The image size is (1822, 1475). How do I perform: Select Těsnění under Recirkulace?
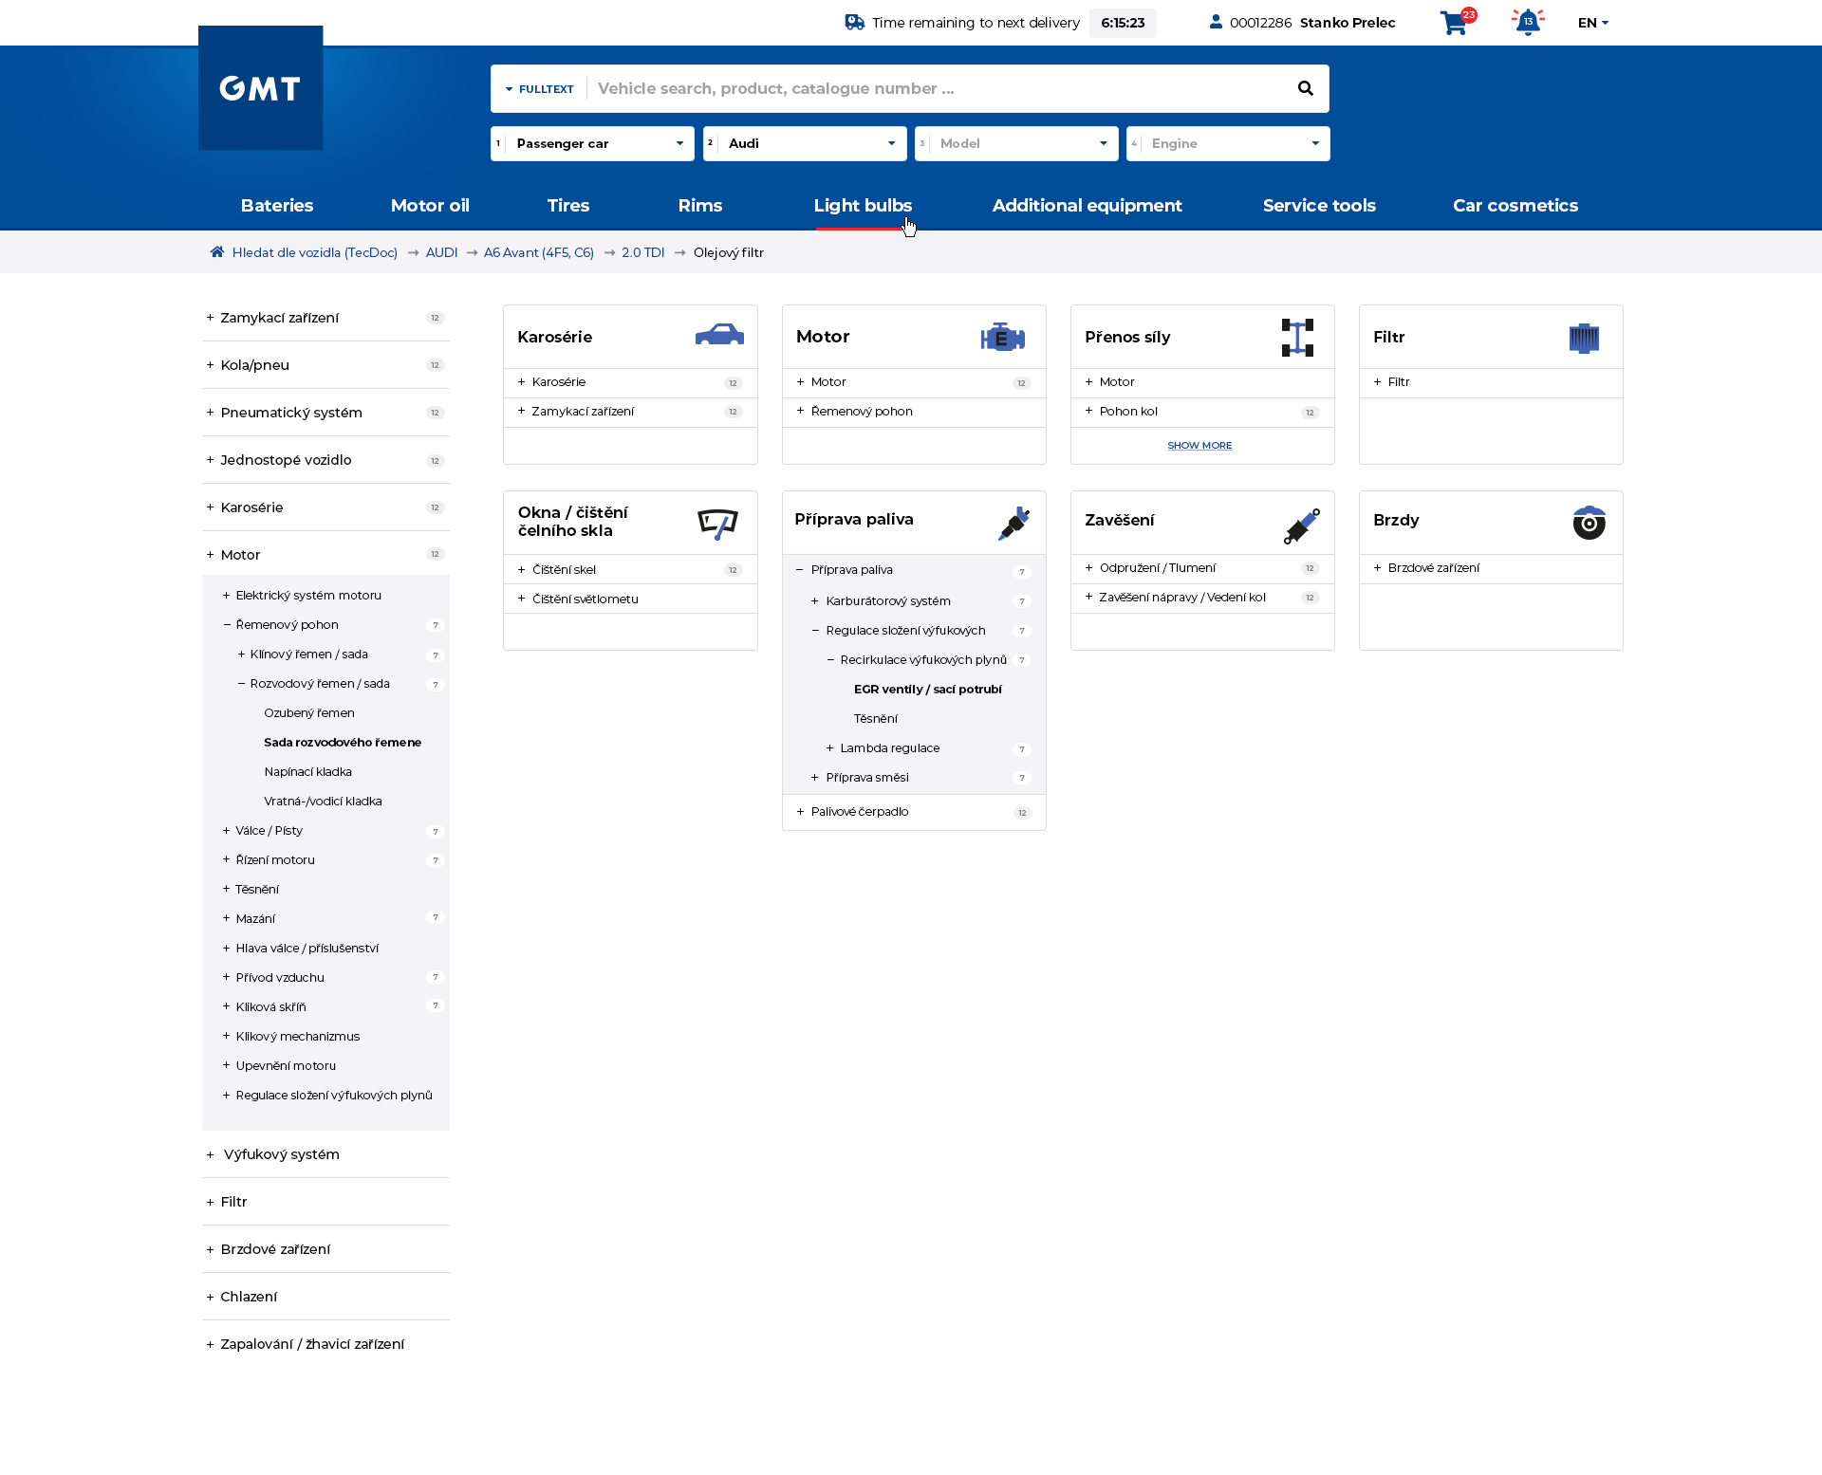click(876, 719)
